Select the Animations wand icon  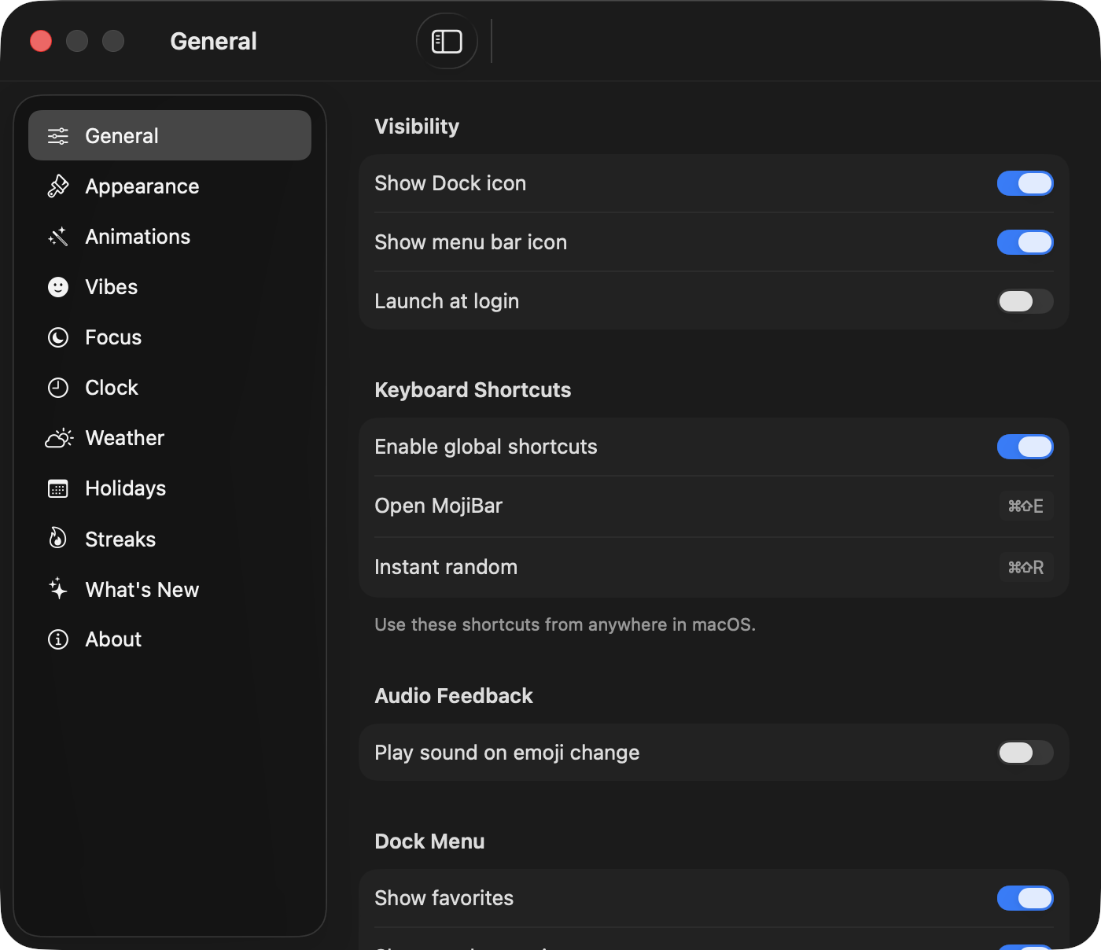point(57,237)
